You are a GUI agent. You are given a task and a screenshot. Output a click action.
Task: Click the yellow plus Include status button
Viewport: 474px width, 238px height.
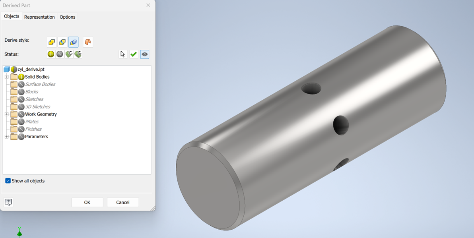pyautogui.click(x=51, y=54)
